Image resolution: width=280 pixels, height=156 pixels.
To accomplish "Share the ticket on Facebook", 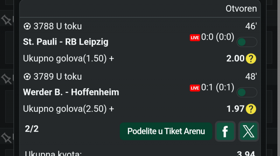I will [225, 131].
